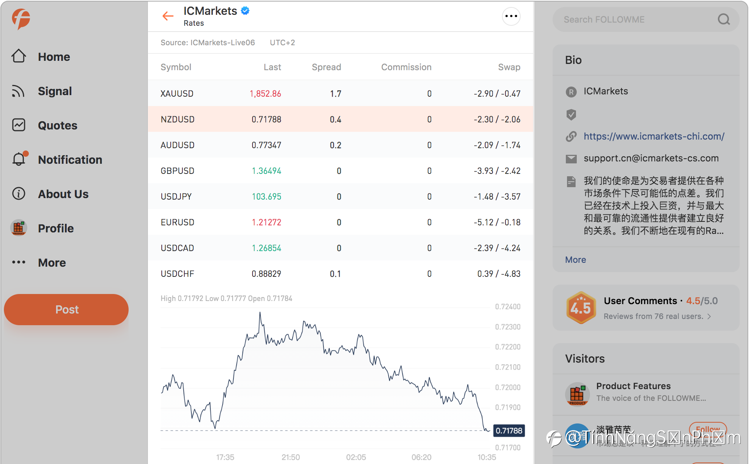Open Notification from the bell icon
This screenshot has width=749, height=464.
click(19, 159)
